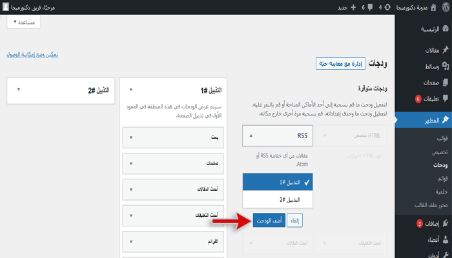
Task: Open the comments bubble icon showing 6
Action: [x=364, y=7]
